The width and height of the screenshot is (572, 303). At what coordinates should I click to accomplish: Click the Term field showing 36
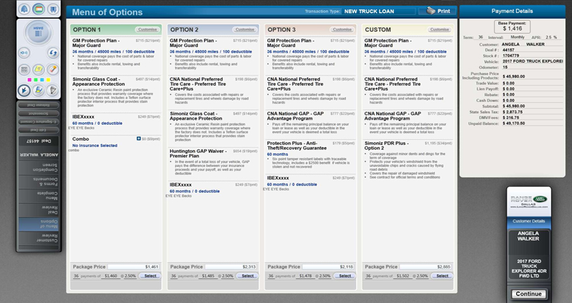click(481, 37)
